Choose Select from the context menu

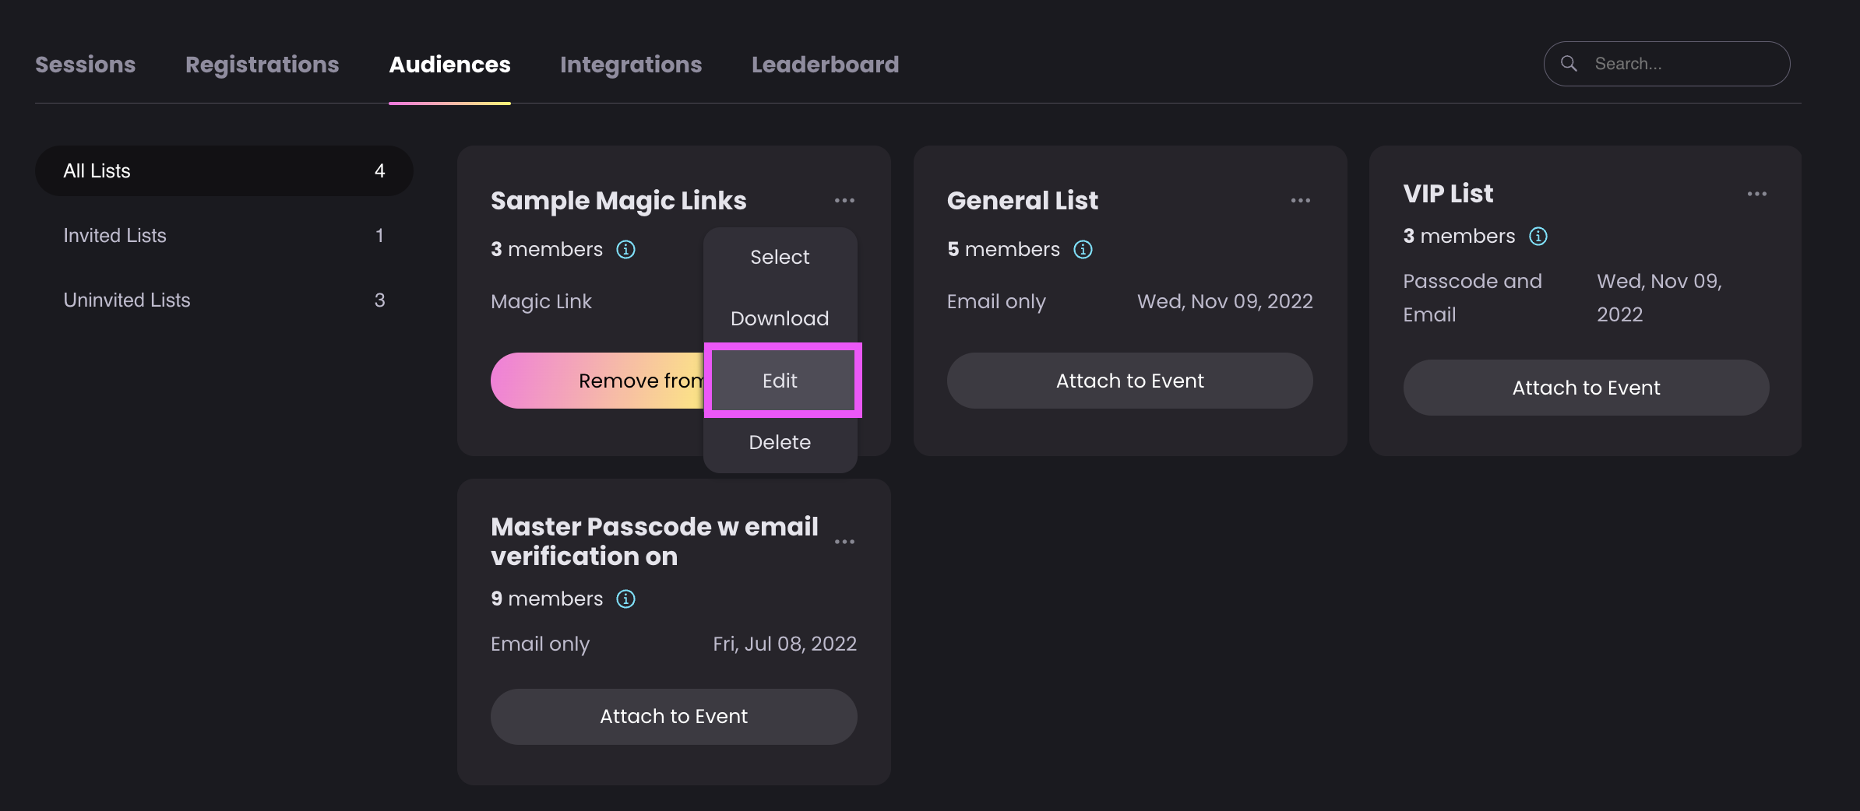tap(780, 257)
